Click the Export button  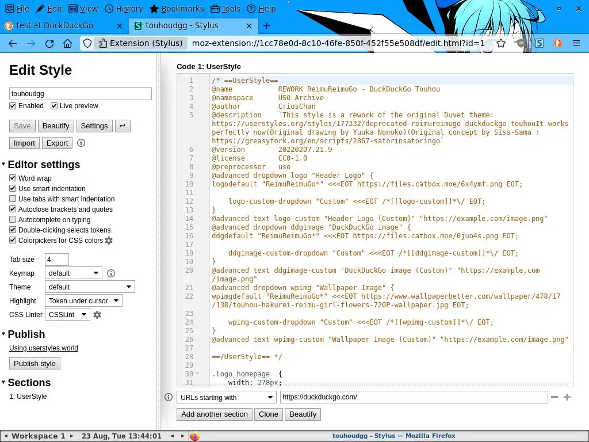[x=57, y=143]
